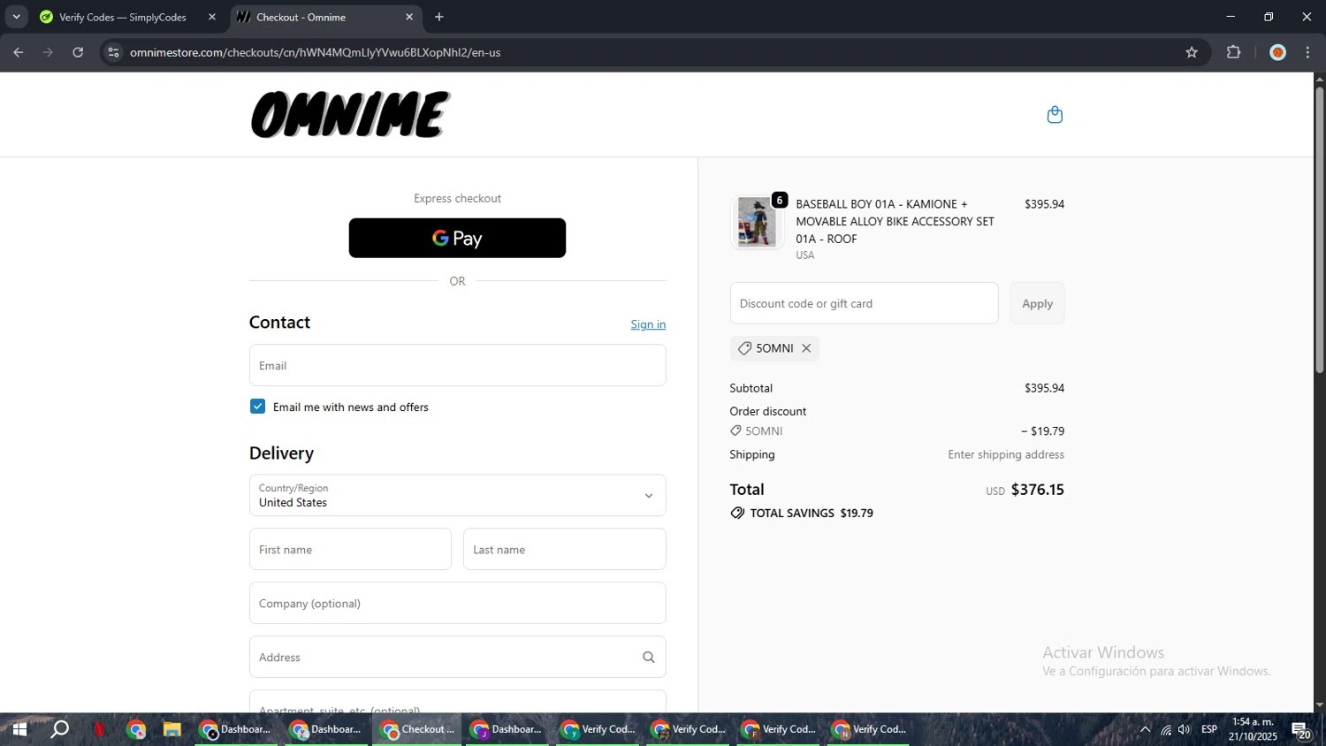Open the Chrome profile avatar

1277,52
